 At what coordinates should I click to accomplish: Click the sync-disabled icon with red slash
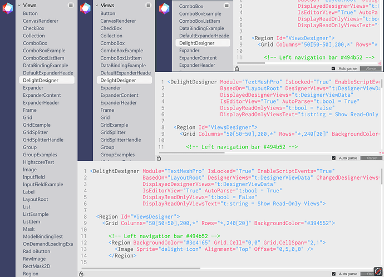click(x=378, y=271)
